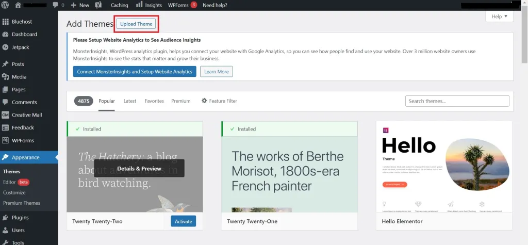Click the Dashboard gauge icon
528x245 pixels.
tap(5, 35)
